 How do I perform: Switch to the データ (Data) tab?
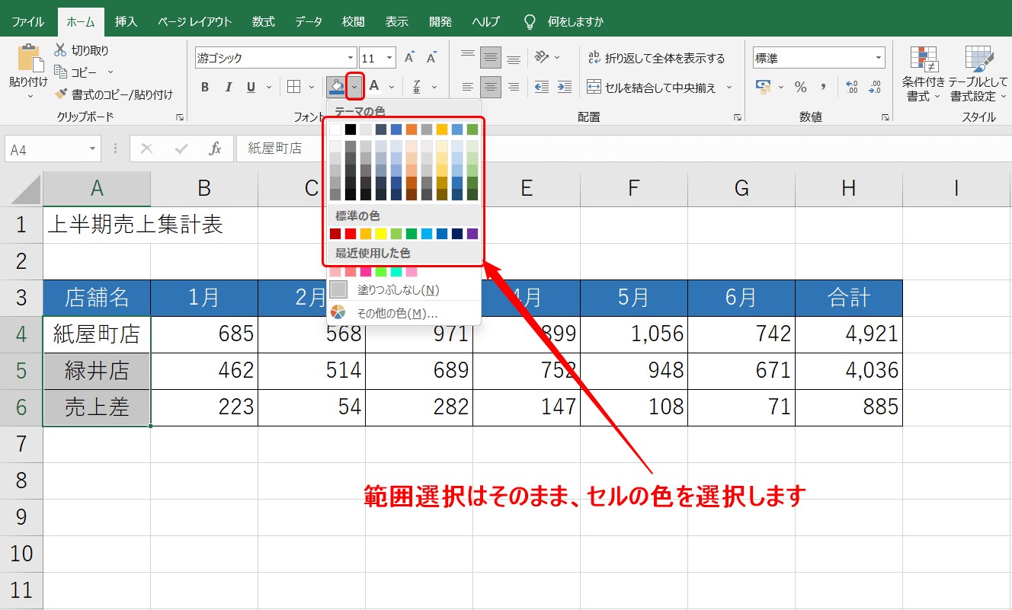coord(309,21)
